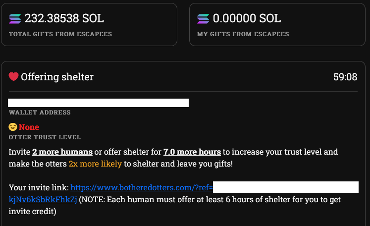This screenshot has width=370, height=226.
Task: Click the Solana logo beside 232.38538 SOL
Action: click(15, 19)
